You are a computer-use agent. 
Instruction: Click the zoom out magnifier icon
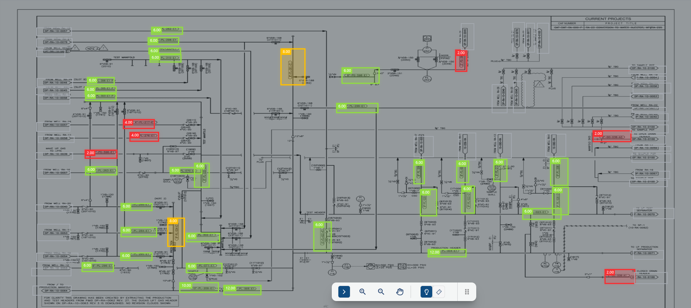pyautogui.click(x=381, y=292)
